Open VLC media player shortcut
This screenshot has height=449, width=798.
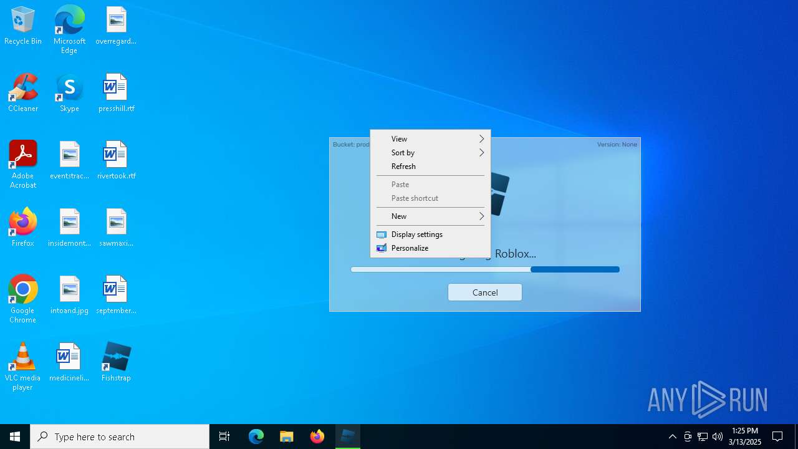coord(23,367)
